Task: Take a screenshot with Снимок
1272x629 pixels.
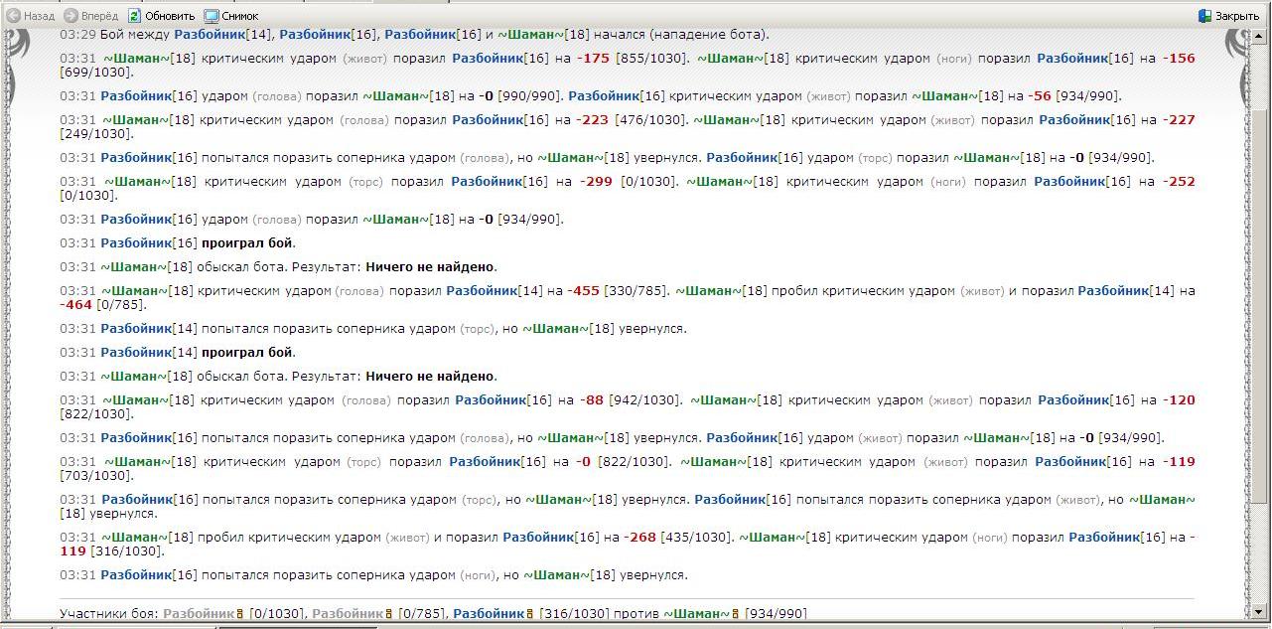Action: [x=231, y=16]
